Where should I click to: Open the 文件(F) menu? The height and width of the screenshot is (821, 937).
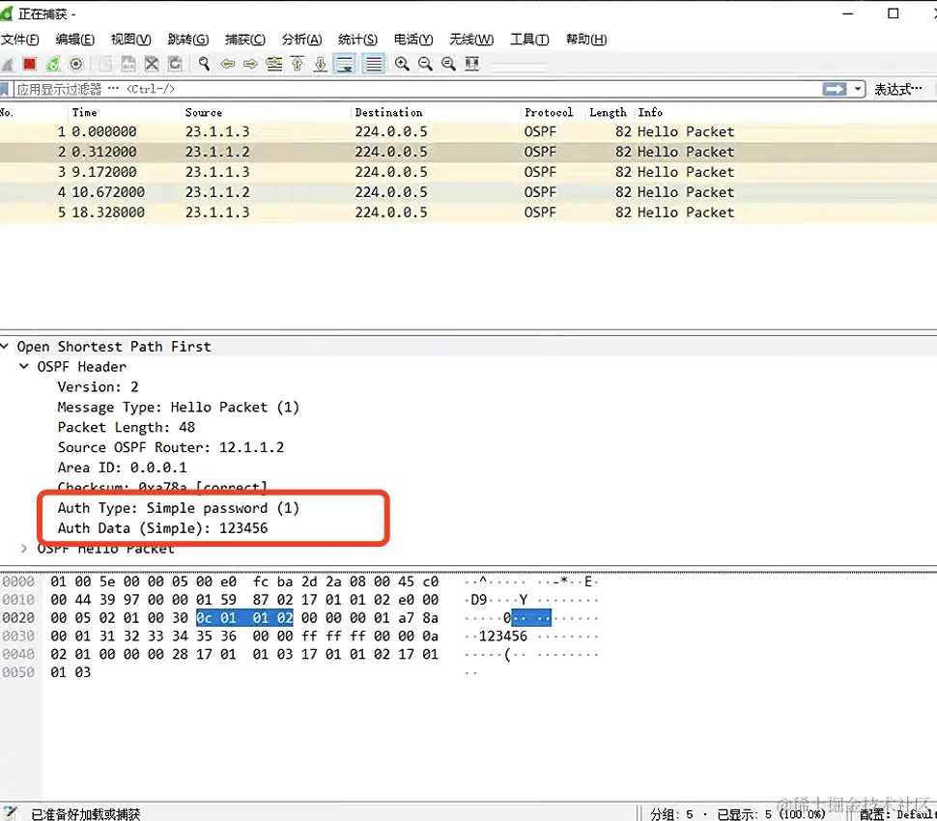point(19,40)
